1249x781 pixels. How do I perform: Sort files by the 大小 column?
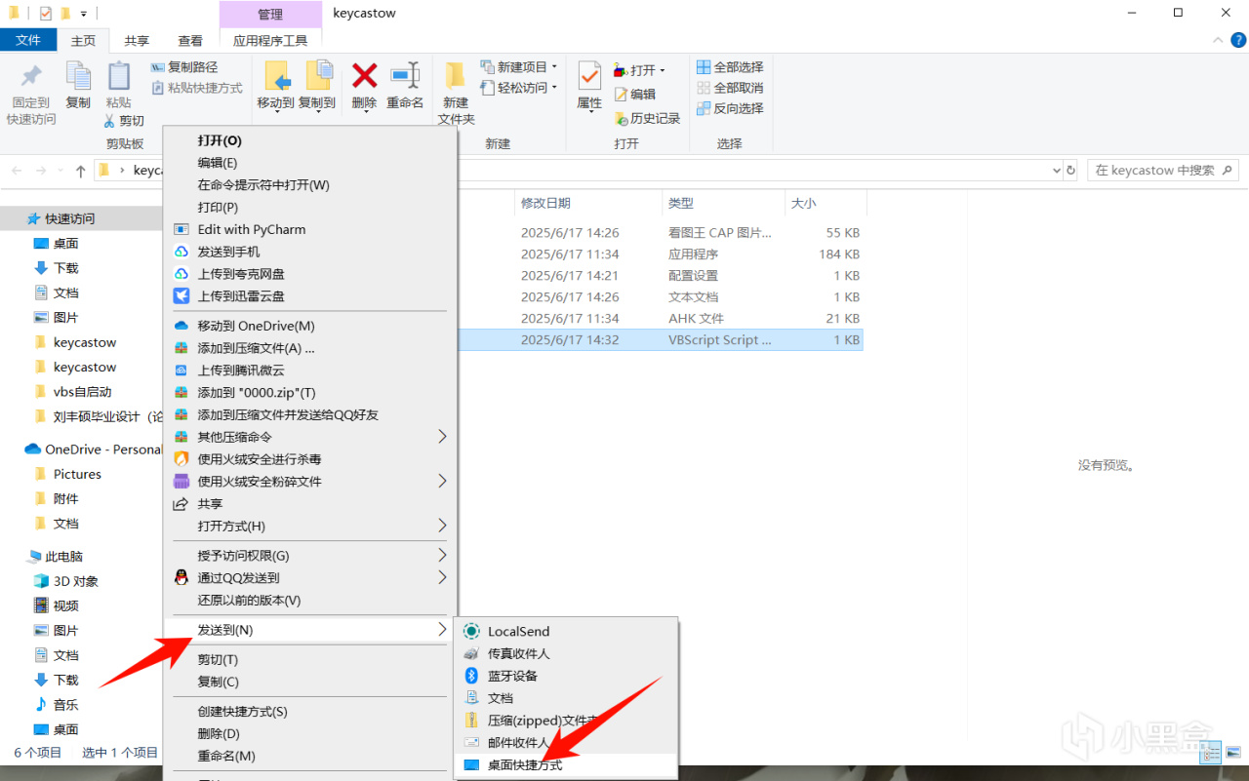[x=826, y=203]
